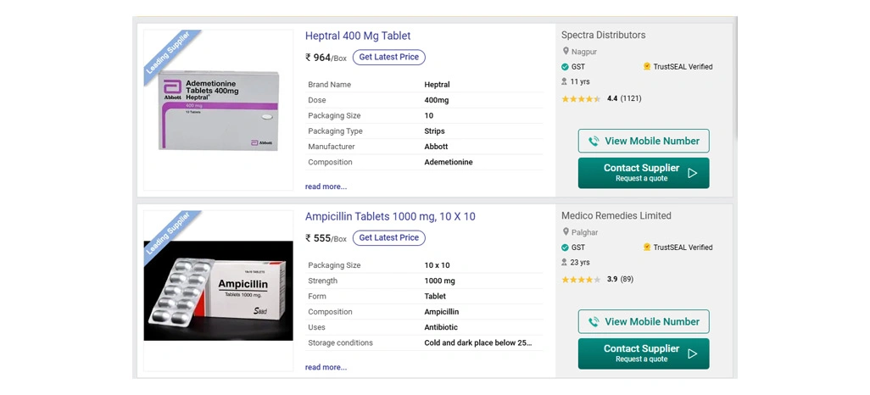This screenshot has width=870, height=395.
Task: Get latest price for Ampicillin tablets
Action: click(x=389, y=238)
